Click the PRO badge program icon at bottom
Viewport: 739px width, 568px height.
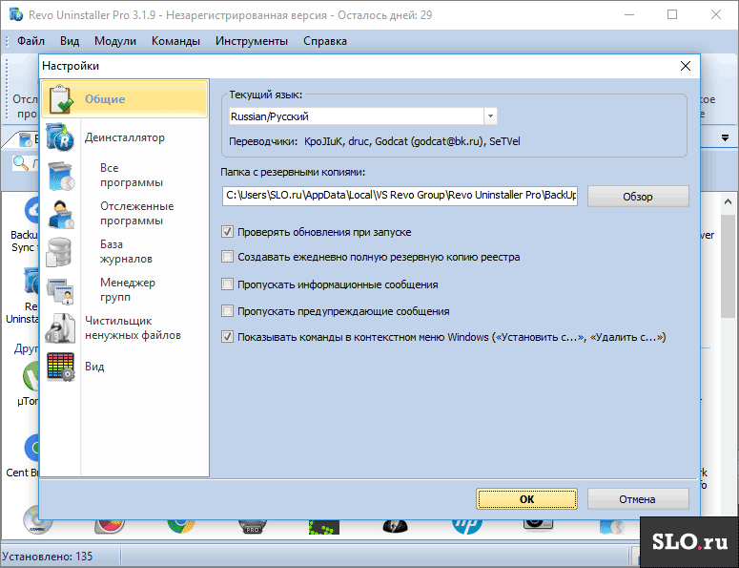(x=253, y=527)
